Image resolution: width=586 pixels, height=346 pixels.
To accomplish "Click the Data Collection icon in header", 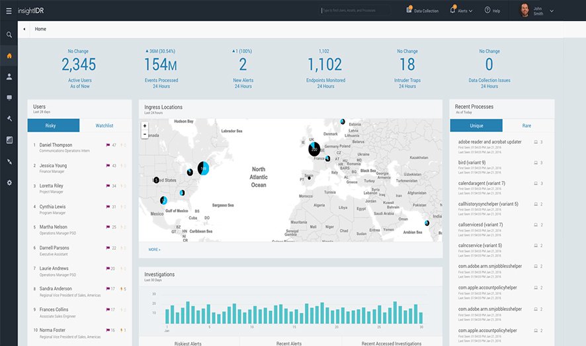I will coord(410,11).
